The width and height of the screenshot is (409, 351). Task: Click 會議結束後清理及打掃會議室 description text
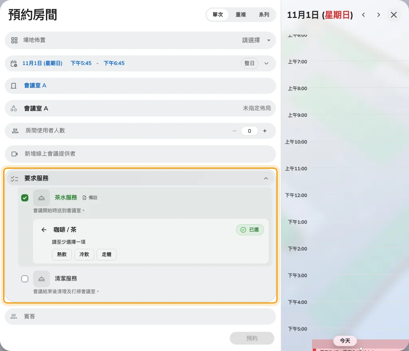coord(66,292)
